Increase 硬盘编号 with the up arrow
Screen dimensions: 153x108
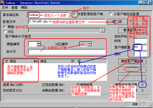[x=39, y=43]
